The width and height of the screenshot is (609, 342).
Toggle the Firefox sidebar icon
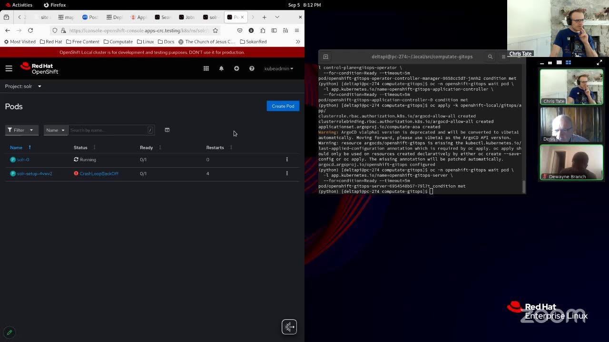click(274, 30)
